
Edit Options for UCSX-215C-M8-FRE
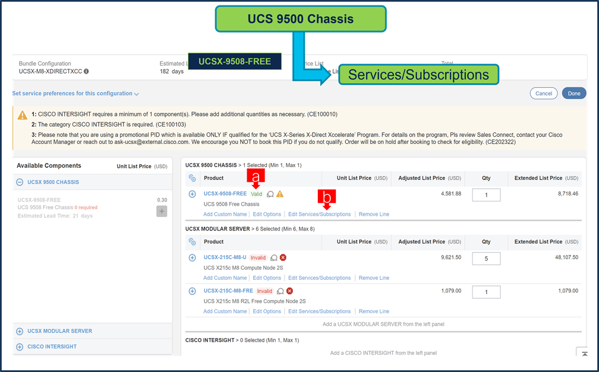point(267,311)
